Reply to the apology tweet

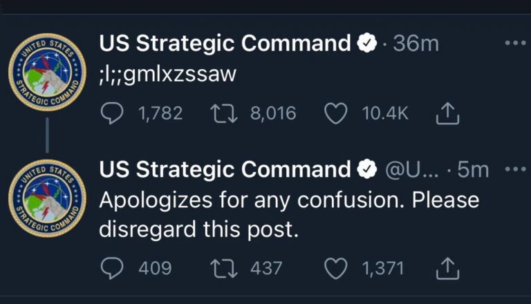(112, 268)
